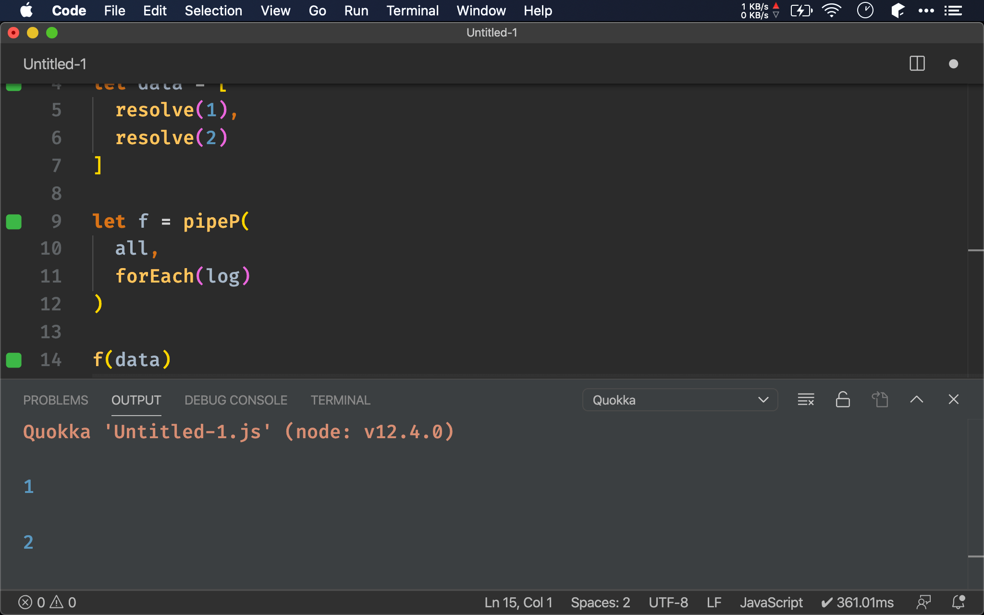Open the three dots menu bar item
Viewport: 984px width, 615px height.
[926, 11]
